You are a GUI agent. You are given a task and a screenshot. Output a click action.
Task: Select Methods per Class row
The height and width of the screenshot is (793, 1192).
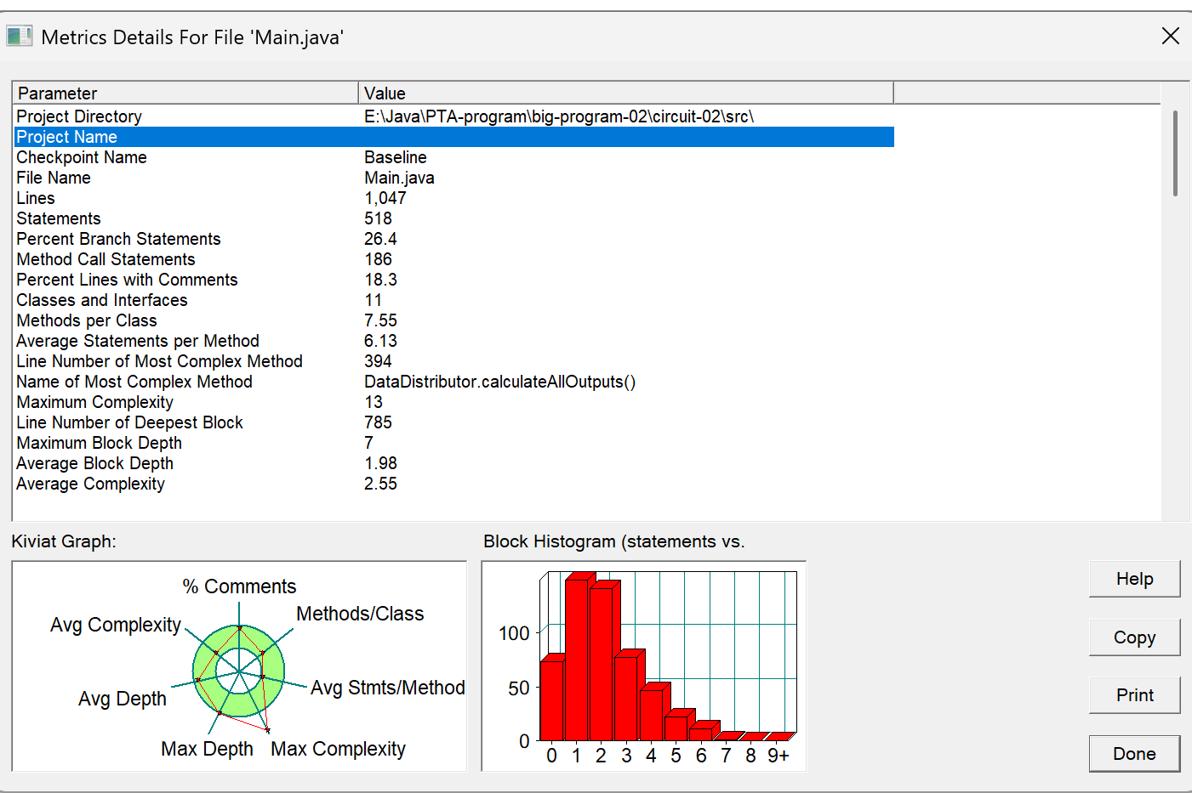[454, 320]
